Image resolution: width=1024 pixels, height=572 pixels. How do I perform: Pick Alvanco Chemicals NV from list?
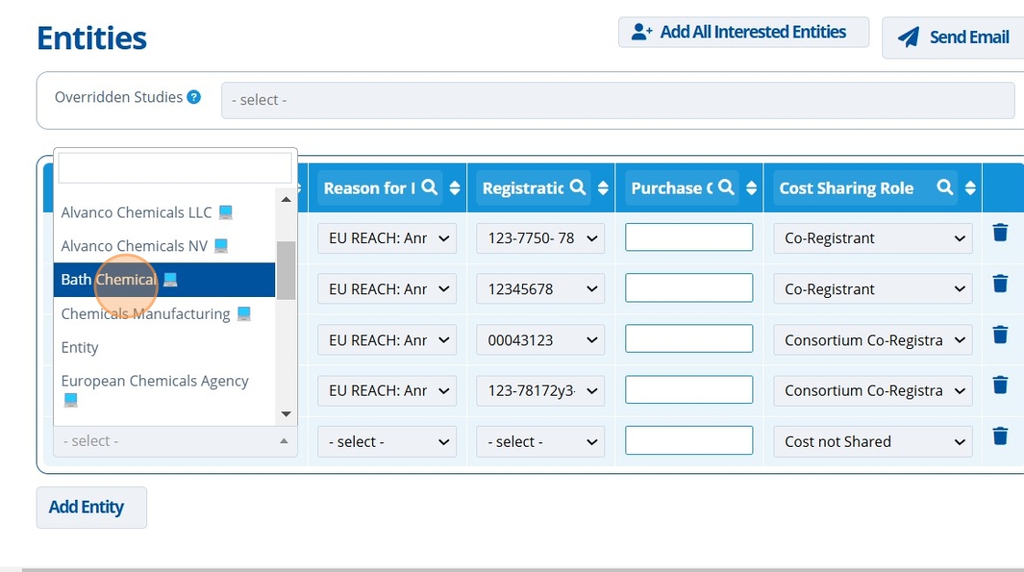(134, 246)
